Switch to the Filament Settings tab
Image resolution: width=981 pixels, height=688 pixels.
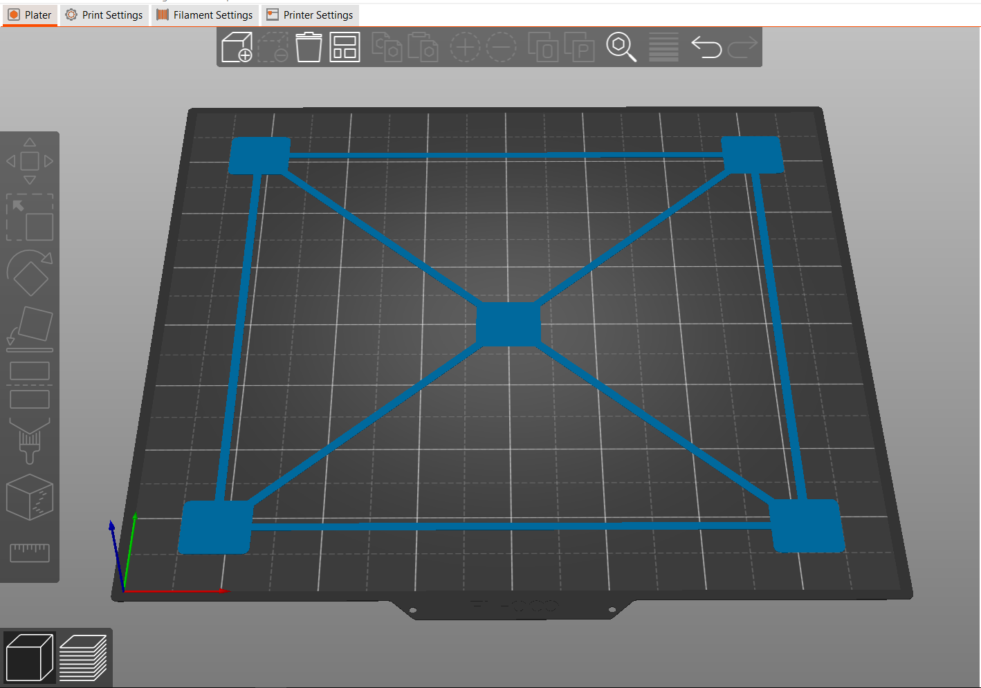coord(205,15)
